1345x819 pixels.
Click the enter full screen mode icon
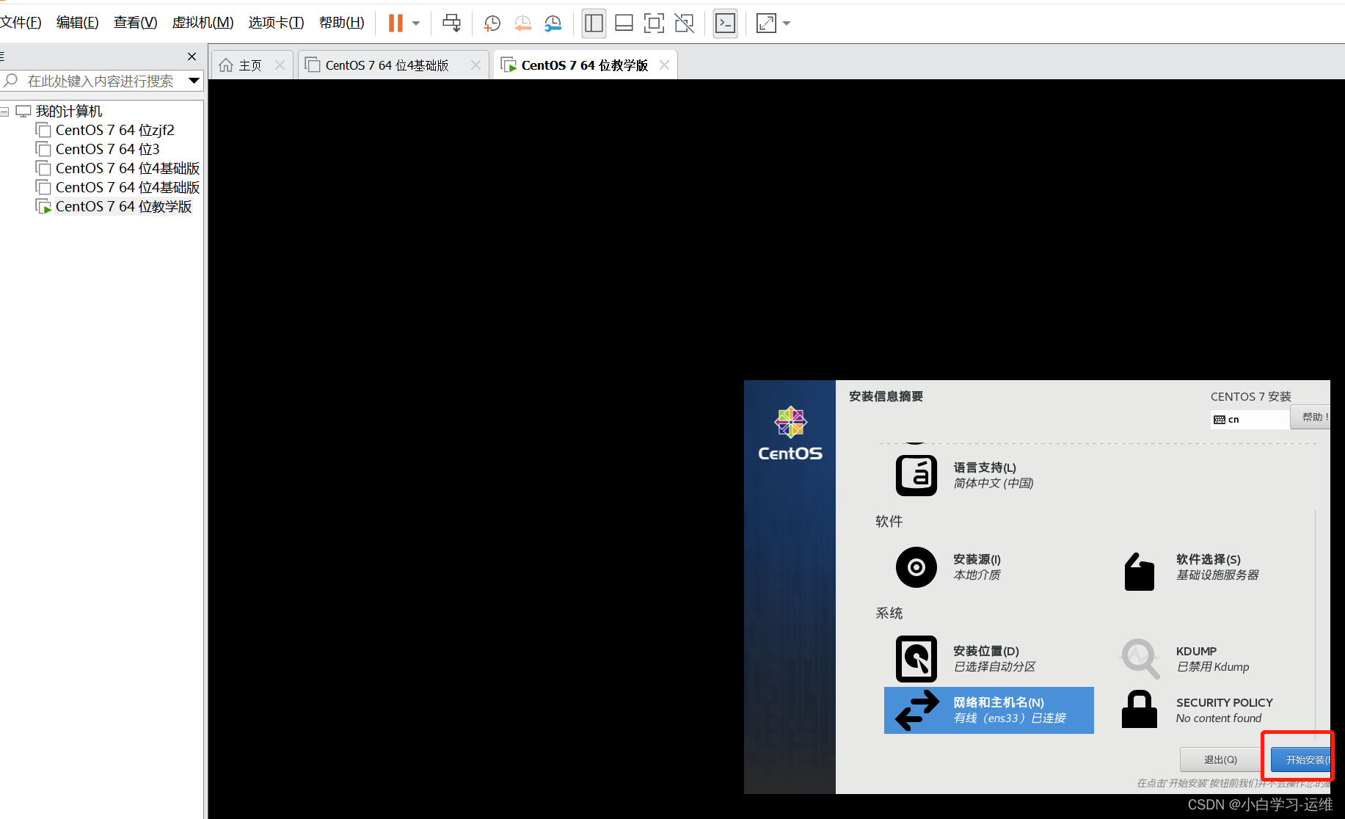coord(654,23)
